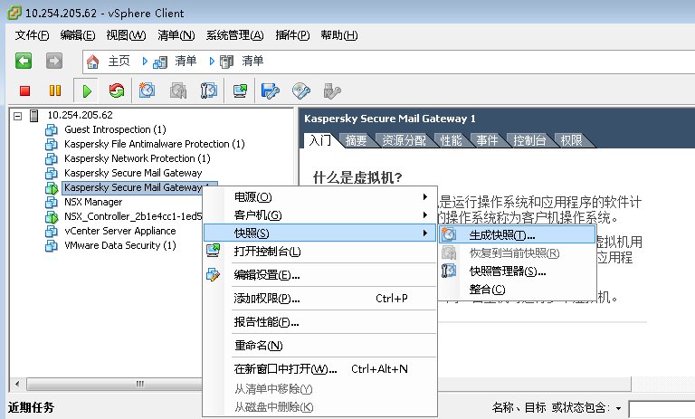Click the Reset virtual machine icon
The height and width of the screenshot is (419, 695).
point(117,90)
